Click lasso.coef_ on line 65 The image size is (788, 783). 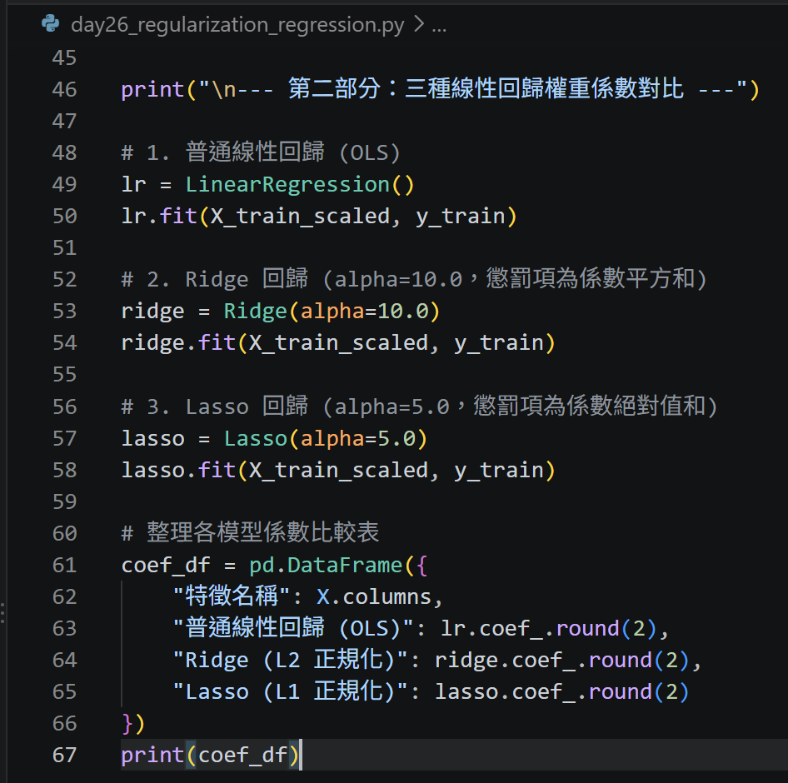click(x=505, y=691)
